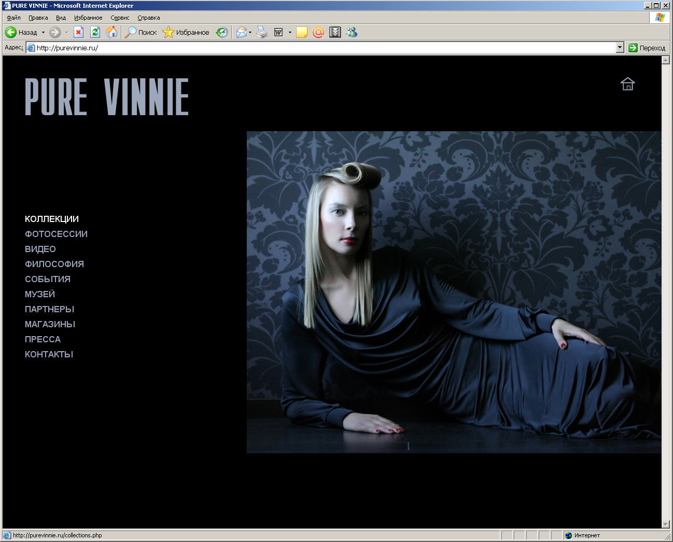This screenshot has width=673, height=542.
Task: Open the Mail icon dropdown arrow
Action: (x=250, y=32)
